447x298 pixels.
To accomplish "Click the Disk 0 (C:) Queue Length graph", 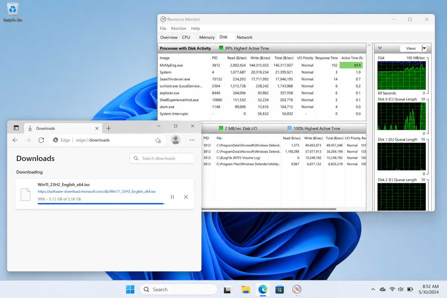I will [x=402, y=116].
